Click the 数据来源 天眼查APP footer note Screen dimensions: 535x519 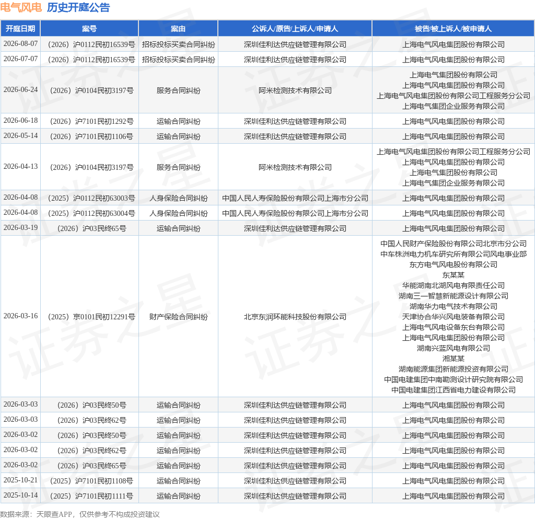click(80, 514)
